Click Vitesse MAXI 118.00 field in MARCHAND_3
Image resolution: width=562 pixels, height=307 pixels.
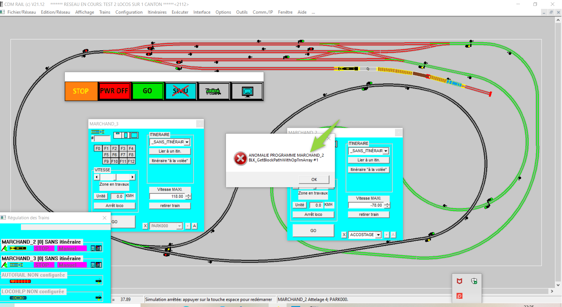click(x=168, y=196)
